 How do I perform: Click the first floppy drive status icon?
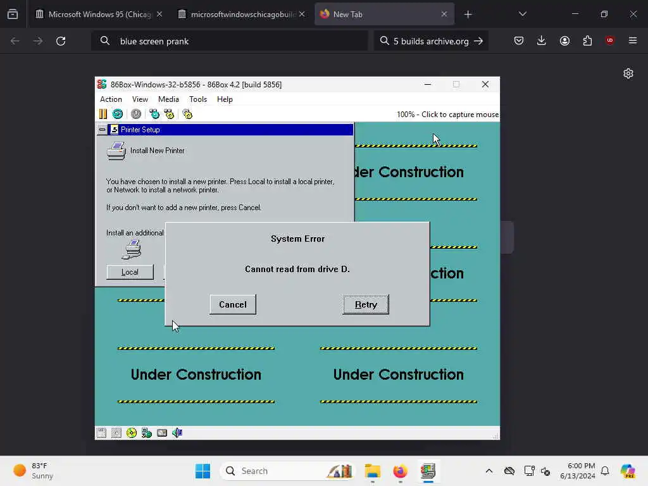coord(101,433)
